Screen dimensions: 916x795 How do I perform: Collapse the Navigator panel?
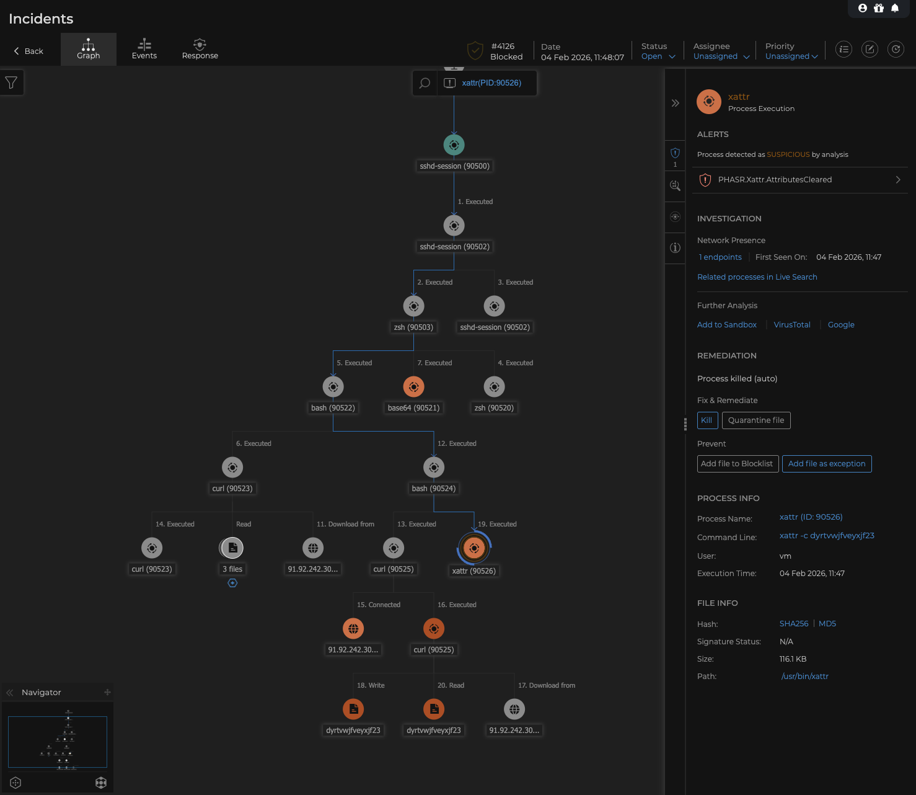point(9,692)
